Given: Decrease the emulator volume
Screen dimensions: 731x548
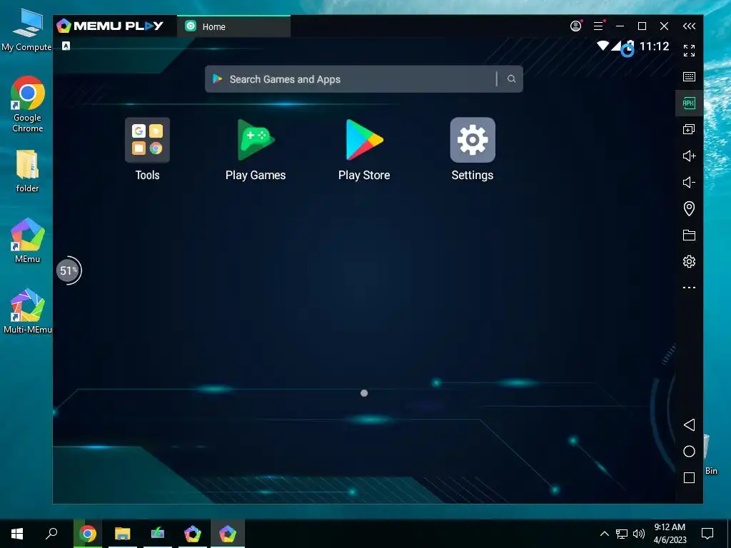Looking at the screenshot, I should coord(689,182).
